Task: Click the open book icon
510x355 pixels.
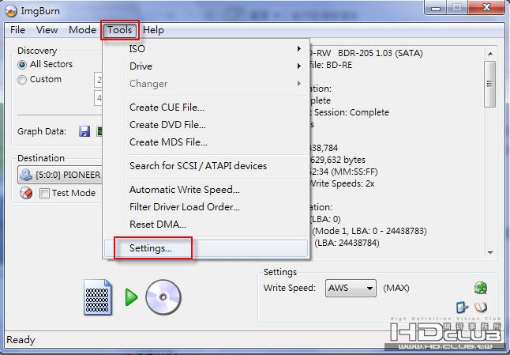Action: [x=481, y=307]
